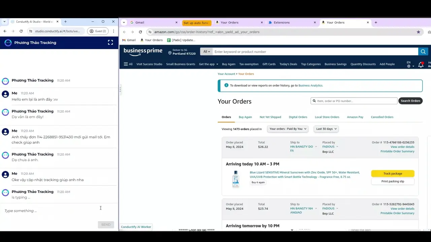
Task: Open the Gmail bookmark in the bookmarks bar
Action: coord(129,40)
